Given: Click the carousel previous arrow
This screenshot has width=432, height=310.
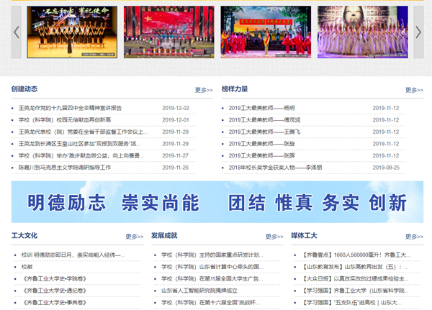Looking at the screenshot, I should pyautogui.click(x=17, y=32).
